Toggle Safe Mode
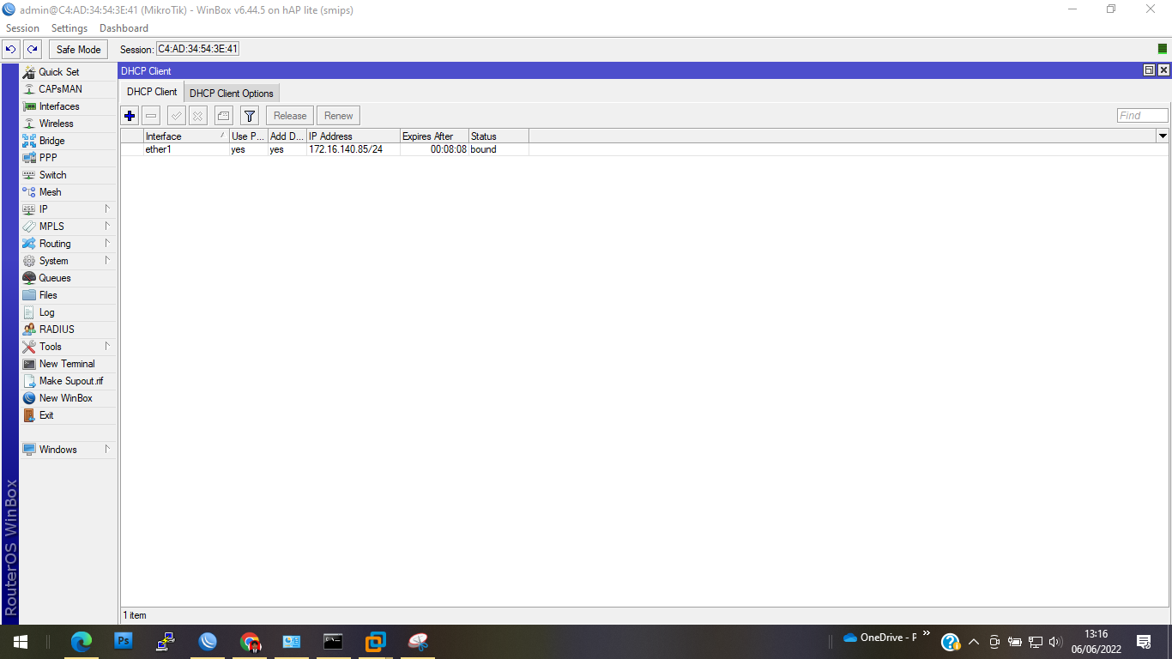Viewport: 1172px width, 659px height. tap(79, 50)
